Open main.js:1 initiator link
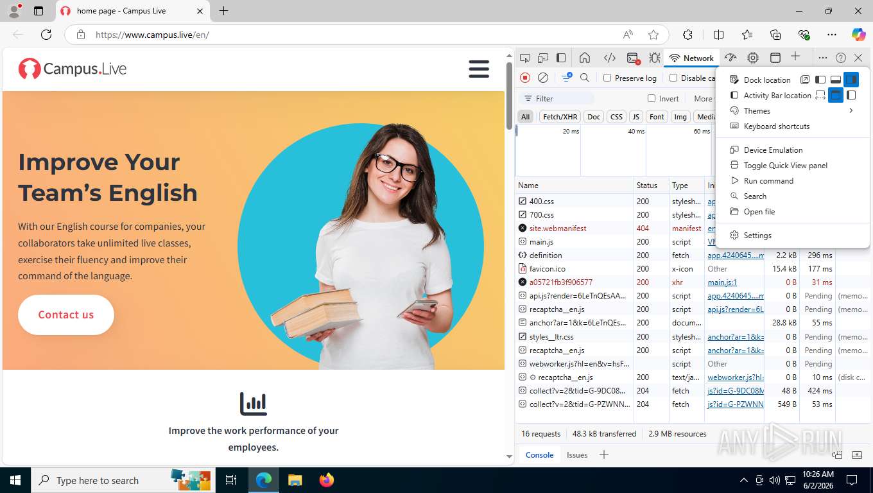 722,282
